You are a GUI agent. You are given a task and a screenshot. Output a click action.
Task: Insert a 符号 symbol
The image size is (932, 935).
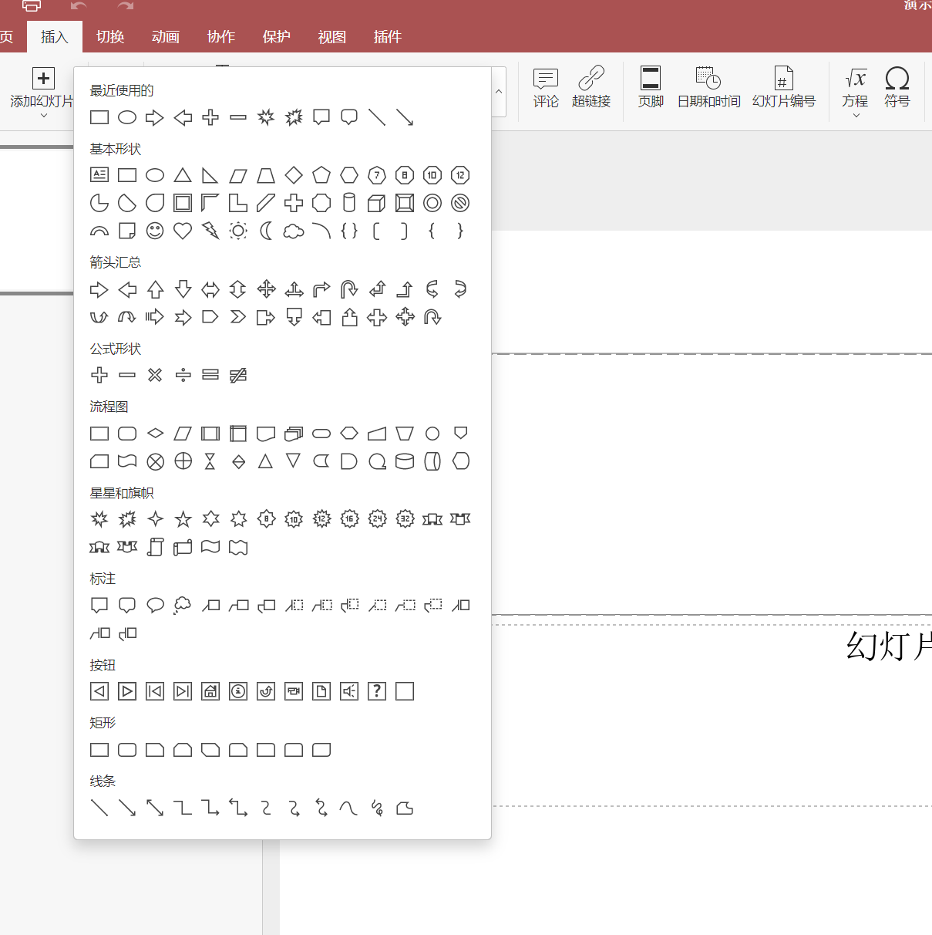pyautogui.click(x=897, y=87)
